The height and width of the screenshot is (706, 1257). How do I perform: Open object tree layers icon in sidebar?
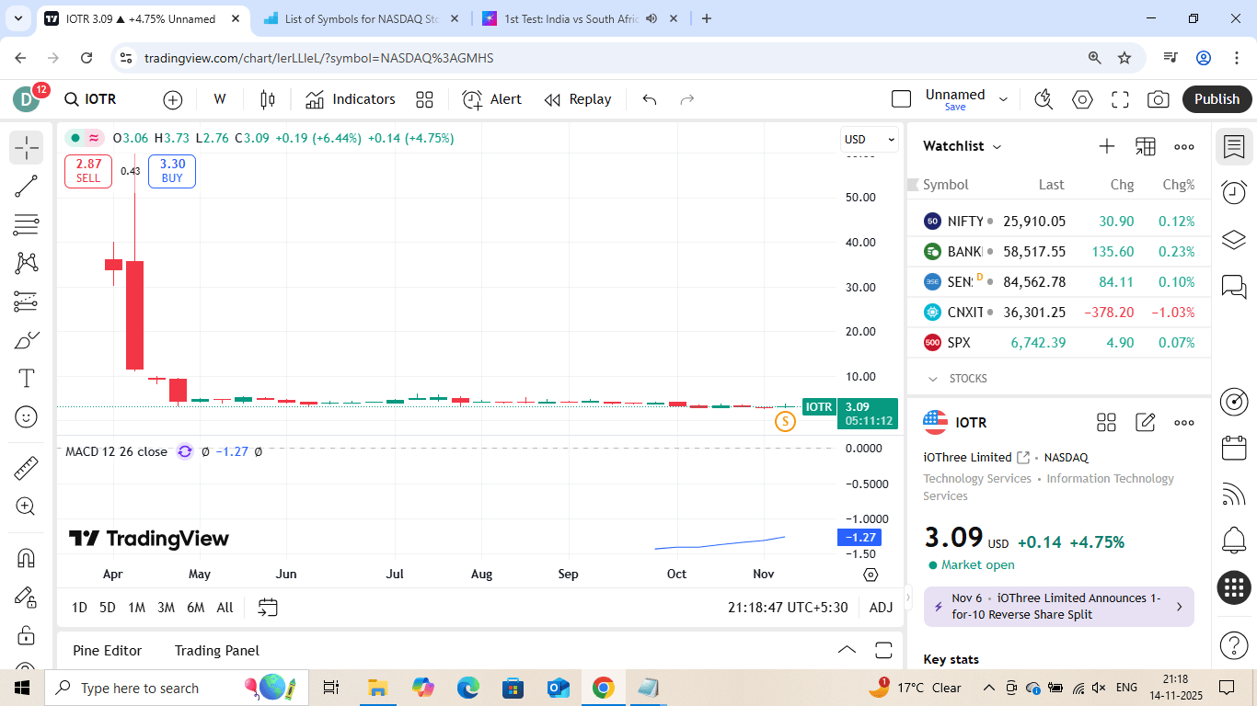[1234, 239]
